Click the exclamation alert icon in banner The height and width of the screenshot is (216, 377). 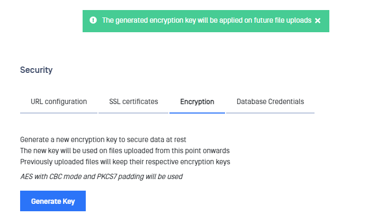93,21
